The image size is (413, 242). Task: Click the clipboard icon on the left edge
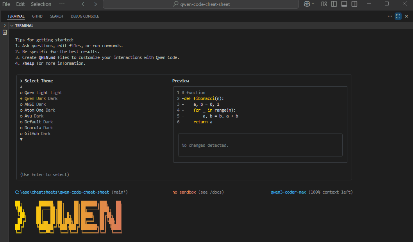(5, 32)
